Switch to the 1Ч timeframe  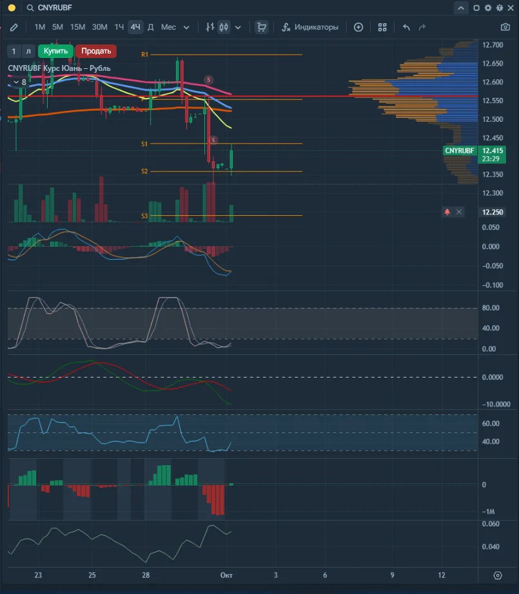click(x=119, y=27)
